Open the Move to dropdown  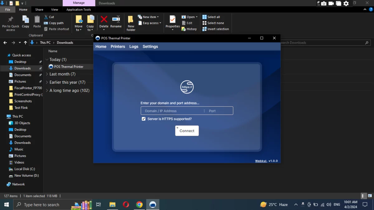78,22
